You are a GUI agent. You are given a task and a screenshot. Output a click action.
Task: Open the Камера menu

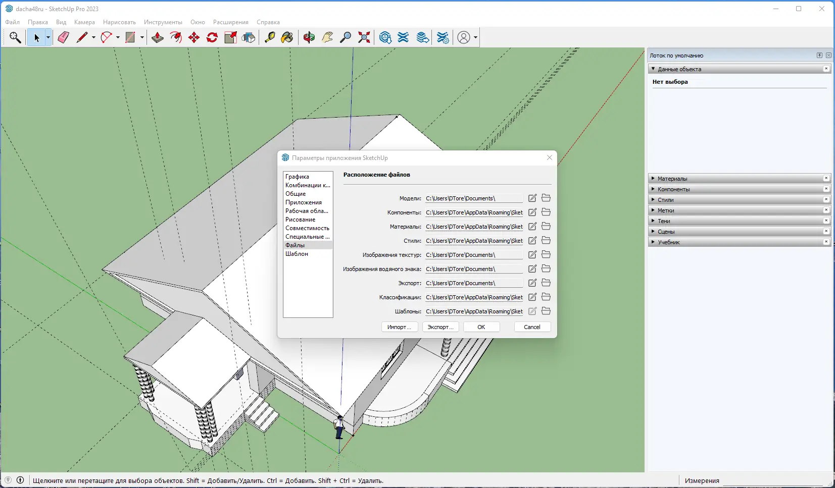84,22
